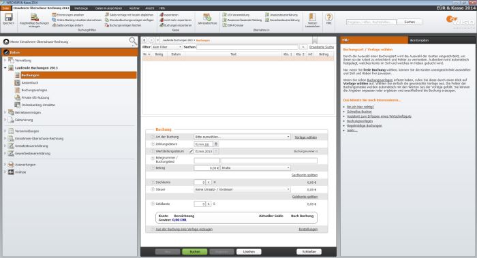Click the search go button beside Suchen field
477x258 pixels.
[x=303, y=47]
